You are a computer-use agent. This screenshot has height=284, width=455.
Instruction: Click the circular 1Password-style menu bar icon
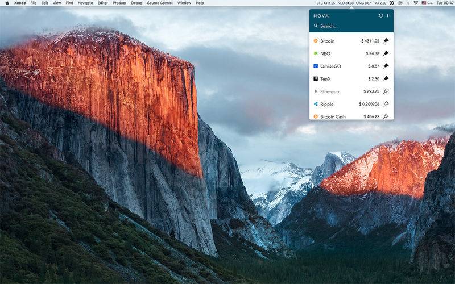coord(391,3)
